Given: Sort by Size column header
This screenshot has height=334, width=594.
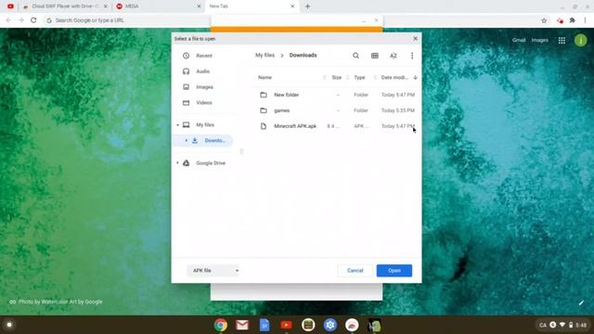Looking at the screenshot, I should (x=336, y=77).
